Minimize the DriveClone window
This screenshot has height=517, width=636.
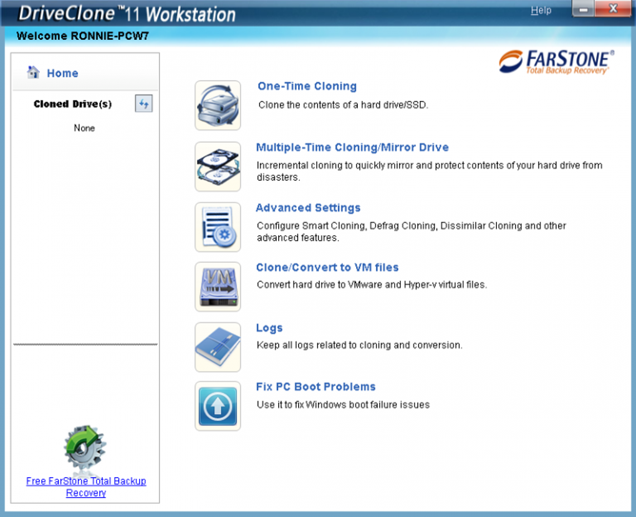coord(582,10)
